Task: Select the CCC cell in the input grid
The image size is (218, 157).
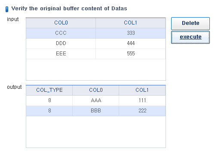Action: point(61,33)
